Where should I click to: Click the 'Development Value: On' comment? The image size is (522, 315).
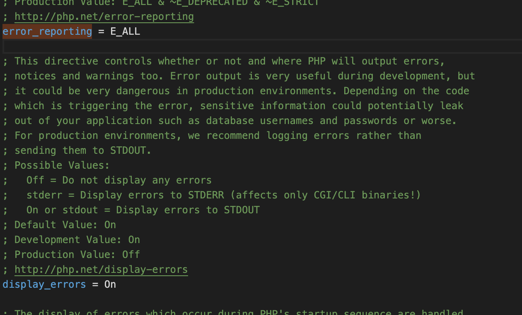(x=71, y=240)
